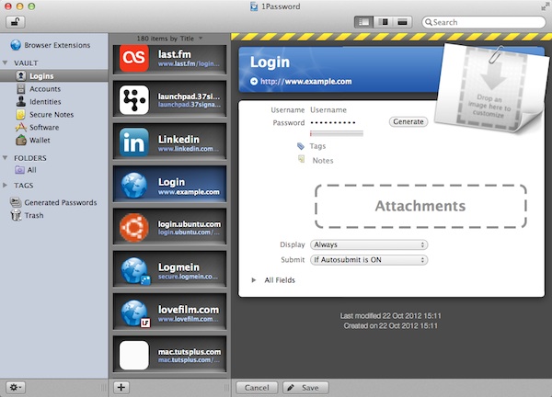Open the gear settings menu
The image size is (552, 397).
pos(16,388)
